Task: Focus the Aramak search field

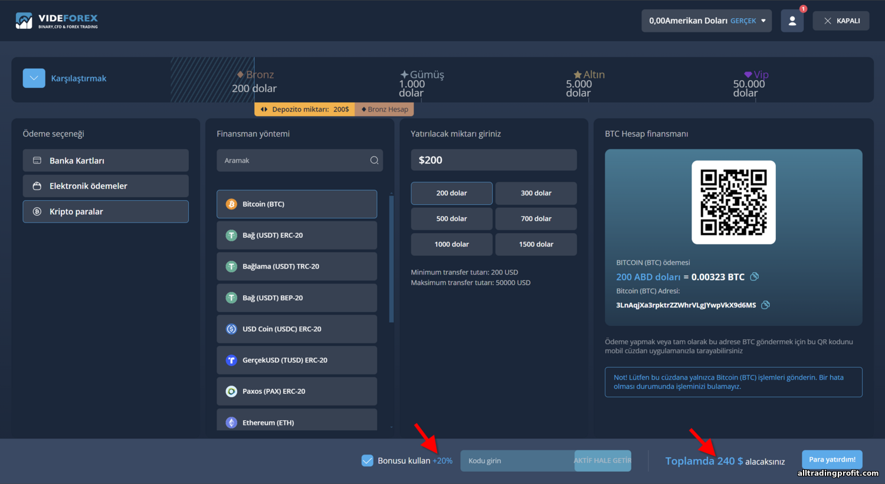Action: pyautogui.click(x=300, y=161)
